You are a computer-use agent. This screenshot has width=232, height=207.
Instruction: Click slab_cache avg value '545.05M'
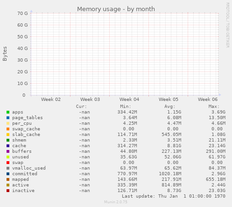click(x=171, y=135)
